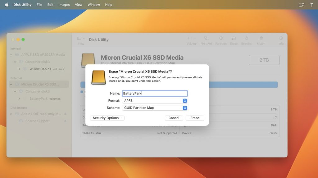Open the Scheme dropdown showing GUID Partition Map
This screenshot has width=318, height=178.
154,108
